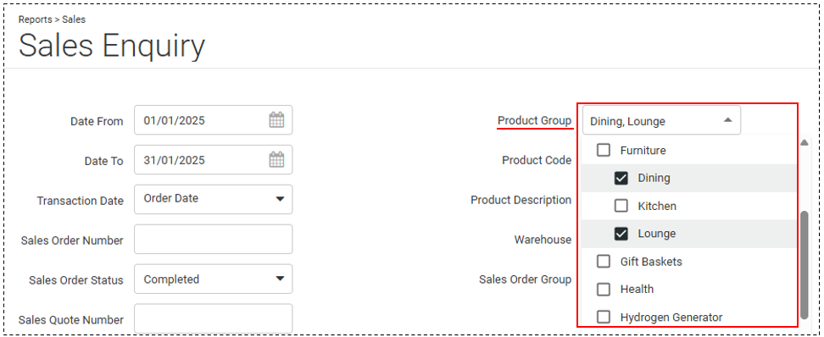
Task: Enable the Health product group checkbox
Action: (x=604, y=289)
